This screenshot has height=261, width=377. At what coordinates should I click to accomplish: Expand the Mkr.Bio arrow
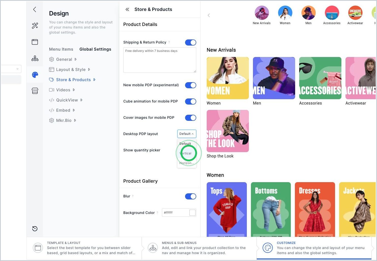(75, 120)
